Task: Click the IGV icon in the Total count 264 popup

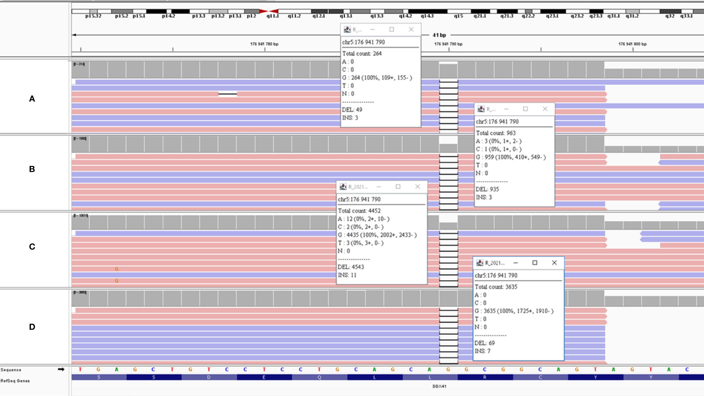Action: tap(347, 30)
